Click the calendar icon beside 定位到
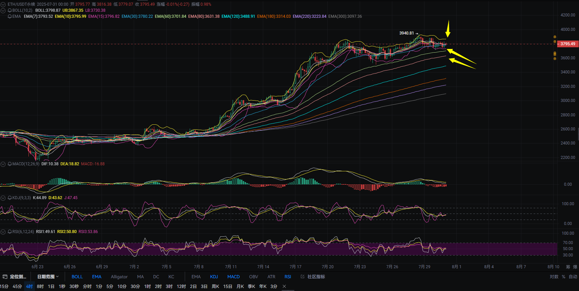Image resolution: width=579 pixels, height=291 pixels. click(x=5, y=277)
